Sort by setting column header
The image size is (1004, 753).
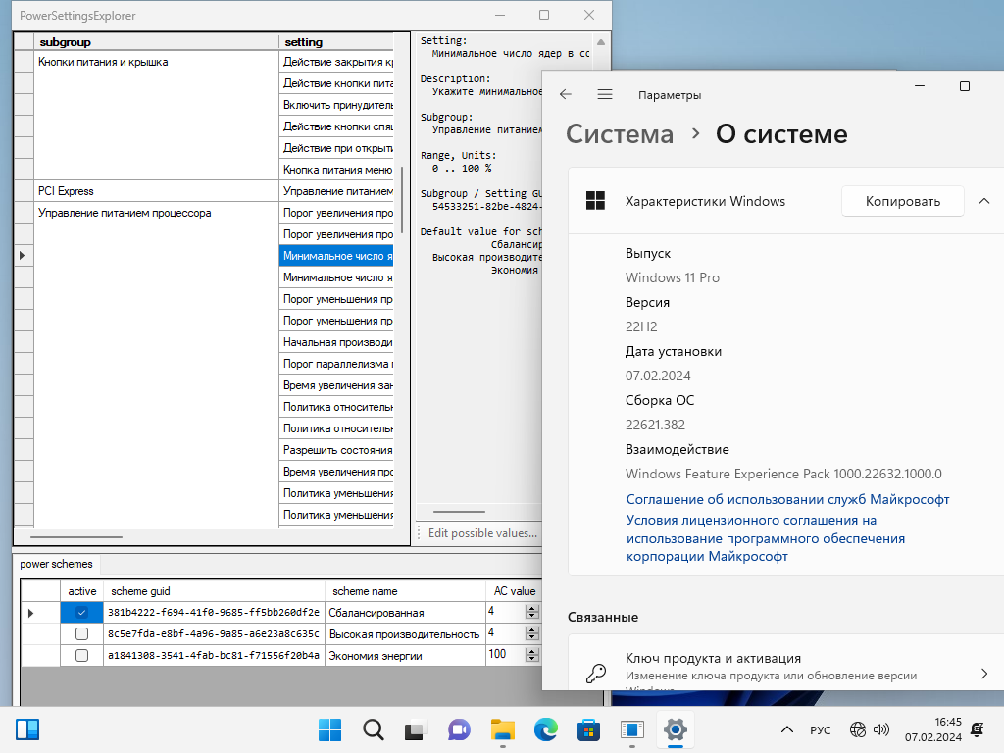[336, 42]
